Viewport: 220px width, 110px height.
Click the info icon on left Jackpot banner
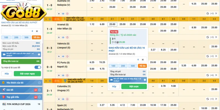39,54
